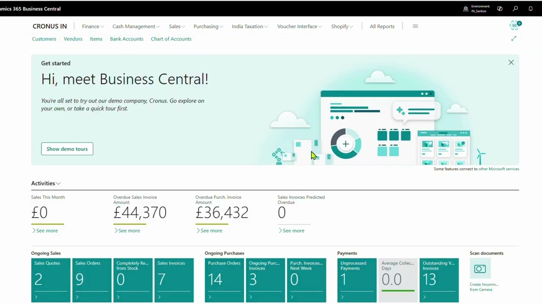Open Copilot icon in the top bar

(x=500, y=8)
